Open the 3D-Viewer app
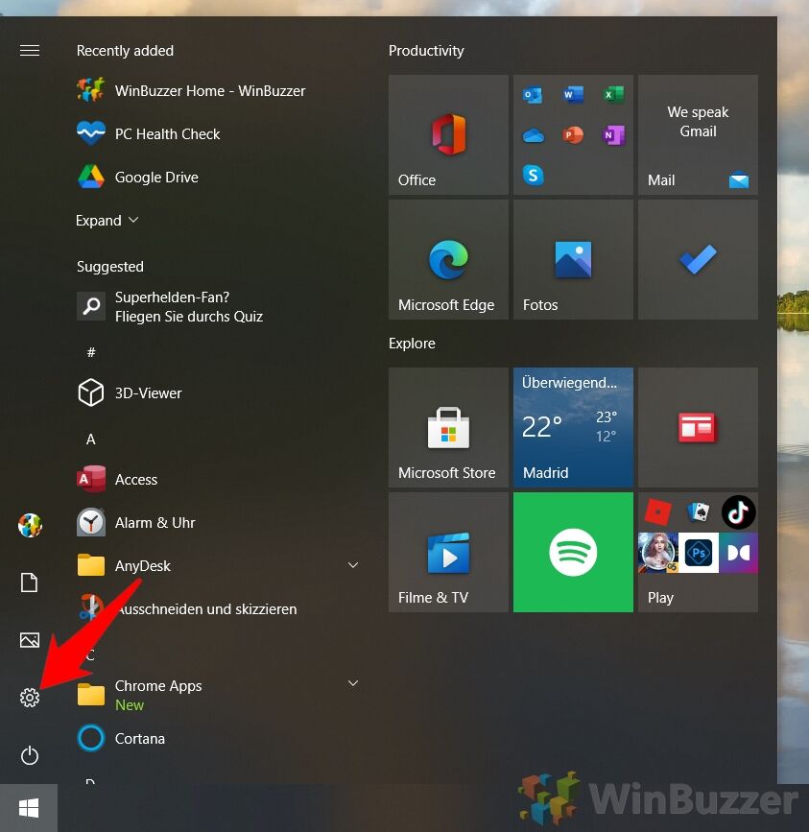This screenshot has height=832, width=809. click(x=130, y=393)
